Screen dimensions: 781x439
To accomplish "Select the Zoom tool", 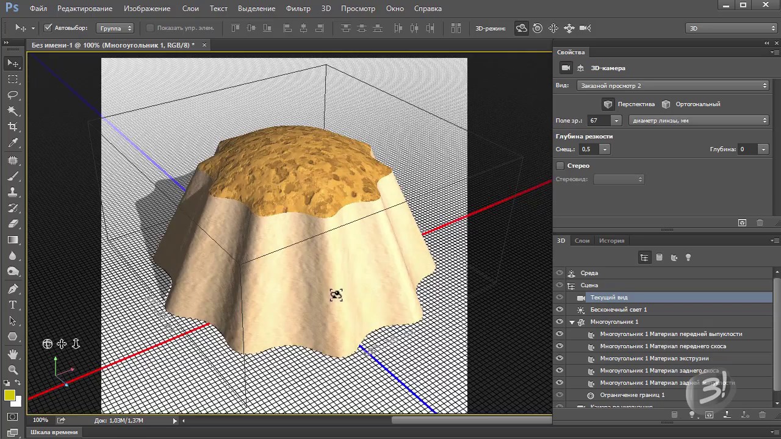I will (x=13, y=369).
